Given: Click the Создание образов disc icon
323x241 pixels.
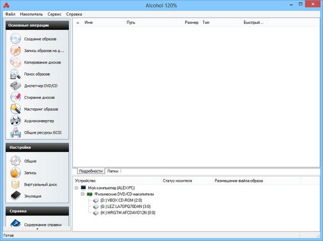Looking at the screenshot, I should click(15, 39).
